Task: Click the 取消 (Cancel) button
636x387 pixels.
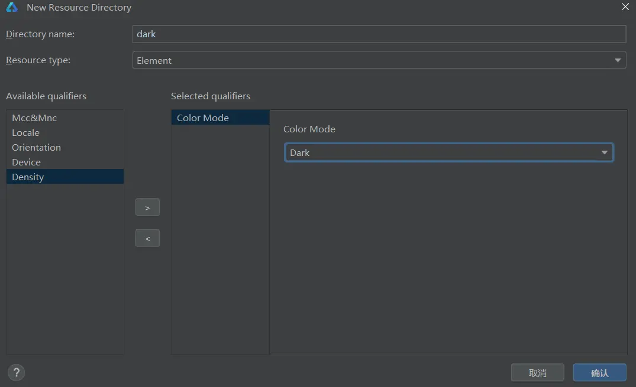Action: [x=537, y=373]
